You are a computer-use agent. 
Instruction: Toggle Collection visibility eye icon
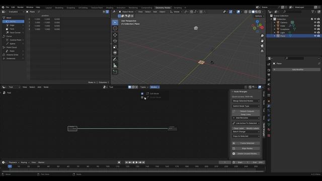(x=315, y=19)
